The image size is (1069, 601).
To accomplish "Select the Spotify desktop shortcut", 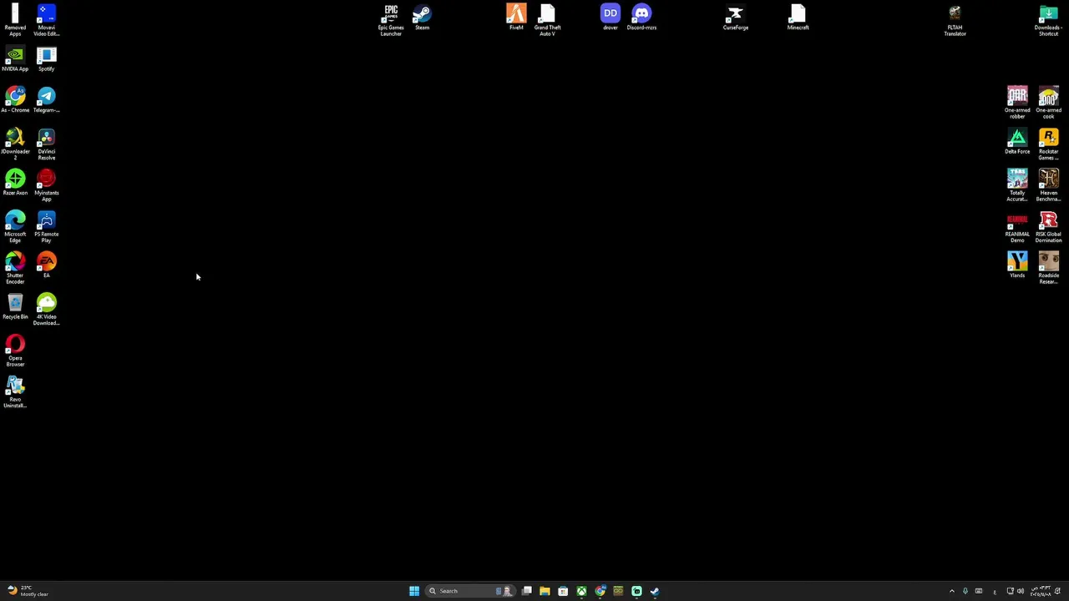I will click(46, 59).
